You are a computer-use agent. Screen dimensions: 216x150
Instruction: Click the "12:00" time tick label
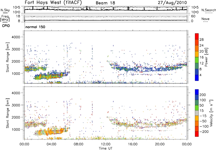click(106, 144)
